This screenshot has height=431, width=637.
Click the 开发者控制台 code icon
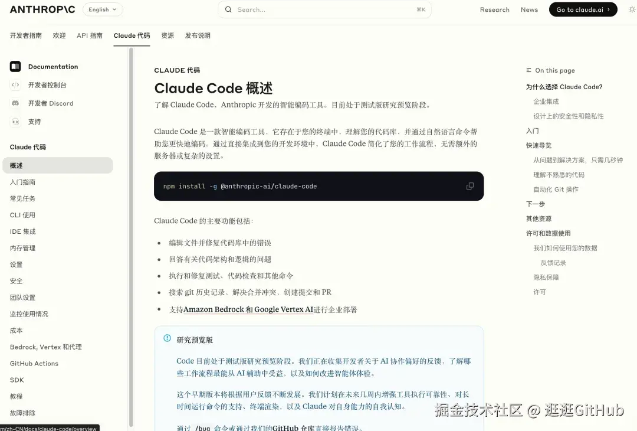pyautogui.click(x=15, y=84)
